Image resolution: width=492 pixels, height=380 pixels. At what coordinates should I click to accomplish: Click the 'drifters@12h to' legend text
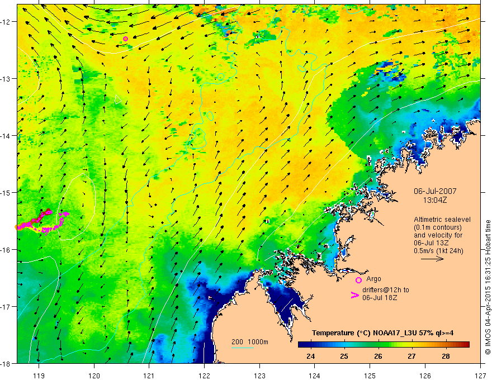click(x=386, y=290)
